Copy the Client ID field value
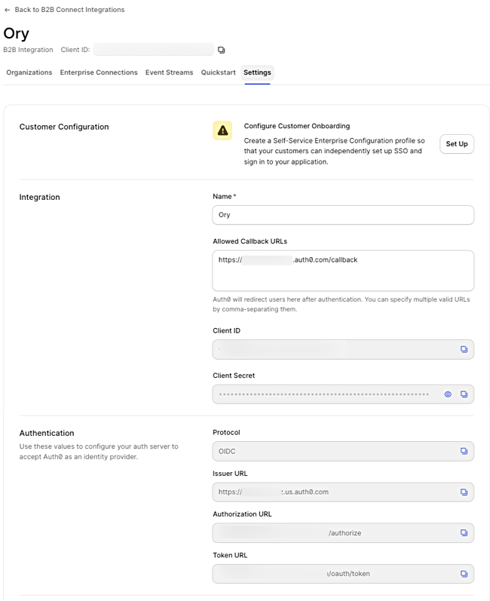This screenshot has height=601, width=490. click(x=464, y=349)
